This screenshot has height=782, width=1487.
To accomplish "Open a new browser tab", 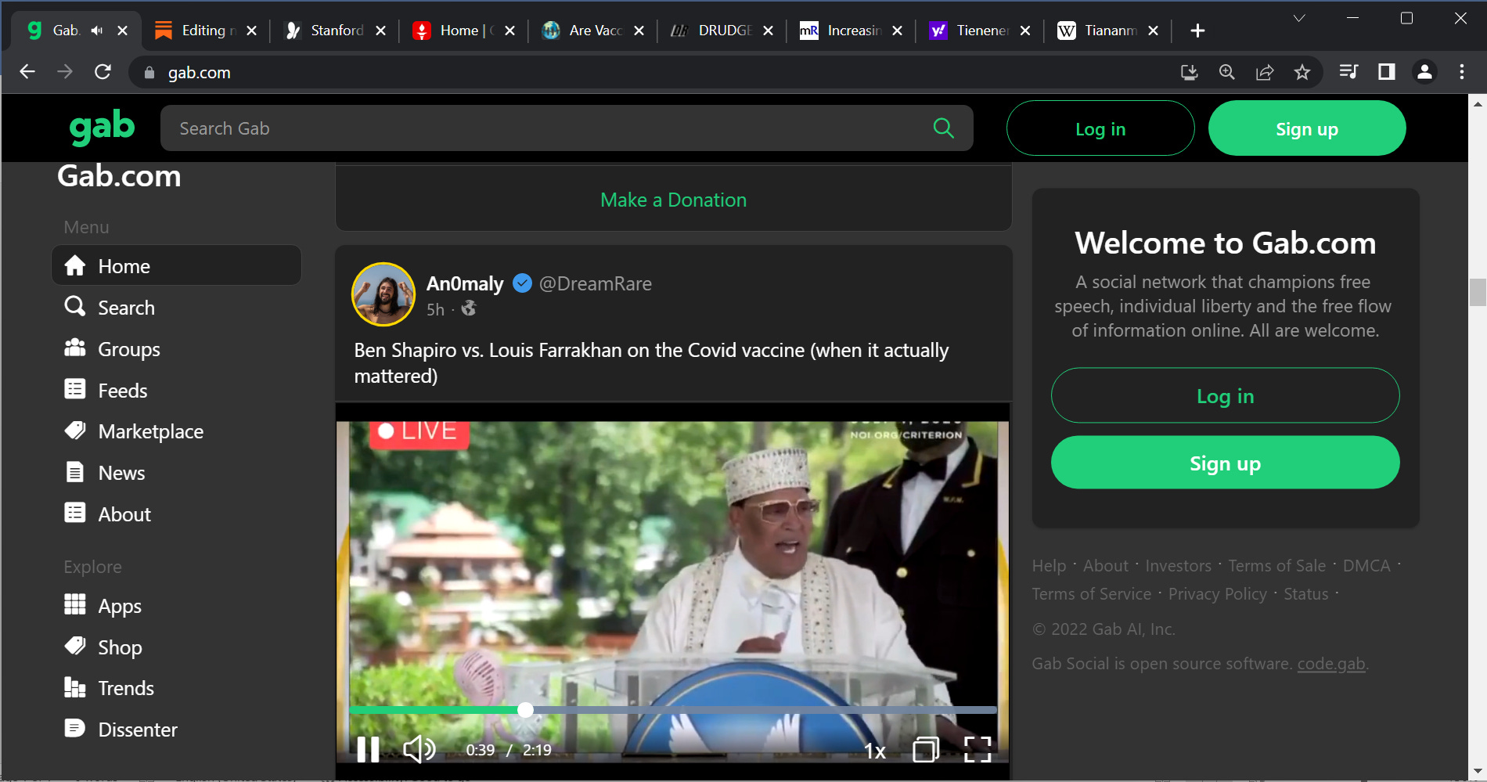I will (x=1197, y=31).
